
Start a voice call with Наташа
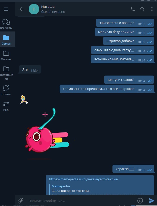point(133,9)
